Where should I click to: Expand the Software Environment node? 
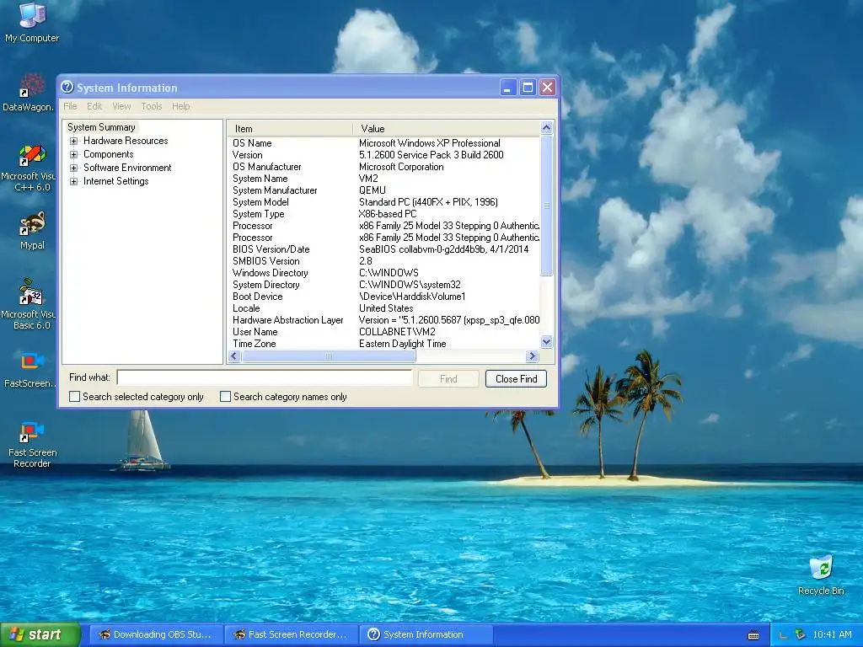coord(74,168)
